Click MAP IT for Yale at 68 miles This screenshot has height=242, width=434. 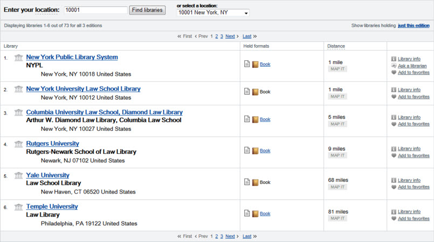337,187
